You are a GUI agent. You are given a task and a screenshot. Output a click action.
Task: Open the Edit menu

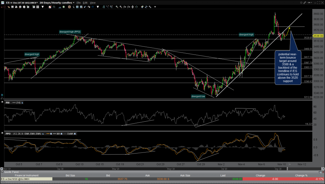pyautogui.click(x=85, y=3)
